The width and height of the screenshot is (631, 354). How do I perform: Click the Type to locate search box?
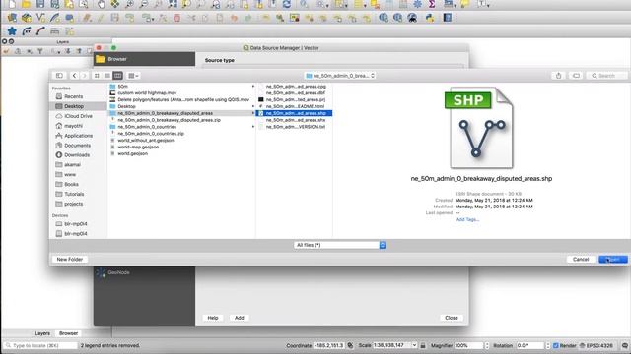40,345
